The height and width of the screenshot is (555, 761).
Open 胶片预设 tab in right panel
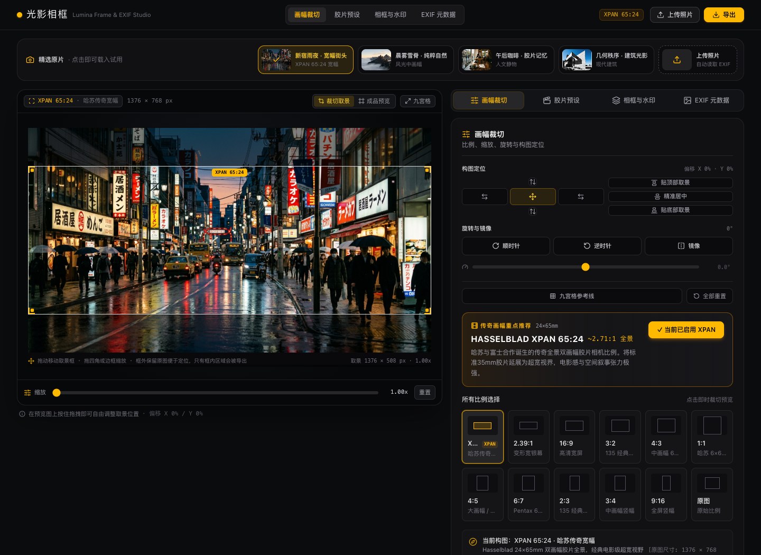click(561, 100)
